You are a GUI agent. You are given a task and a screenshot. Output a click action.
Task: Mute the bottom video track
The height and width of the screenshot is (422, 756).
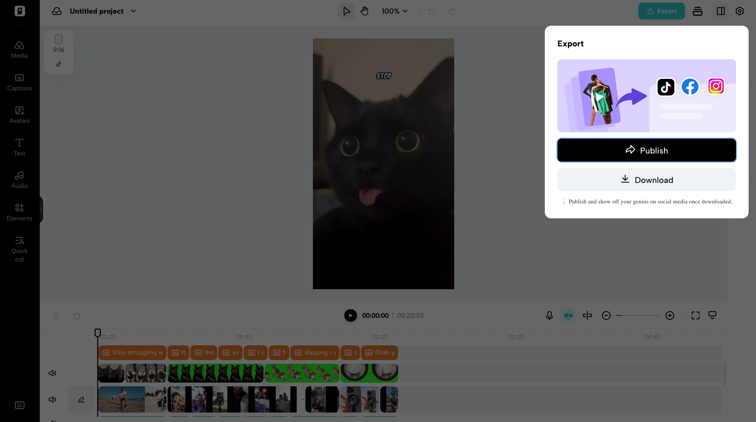click(52, 399)
